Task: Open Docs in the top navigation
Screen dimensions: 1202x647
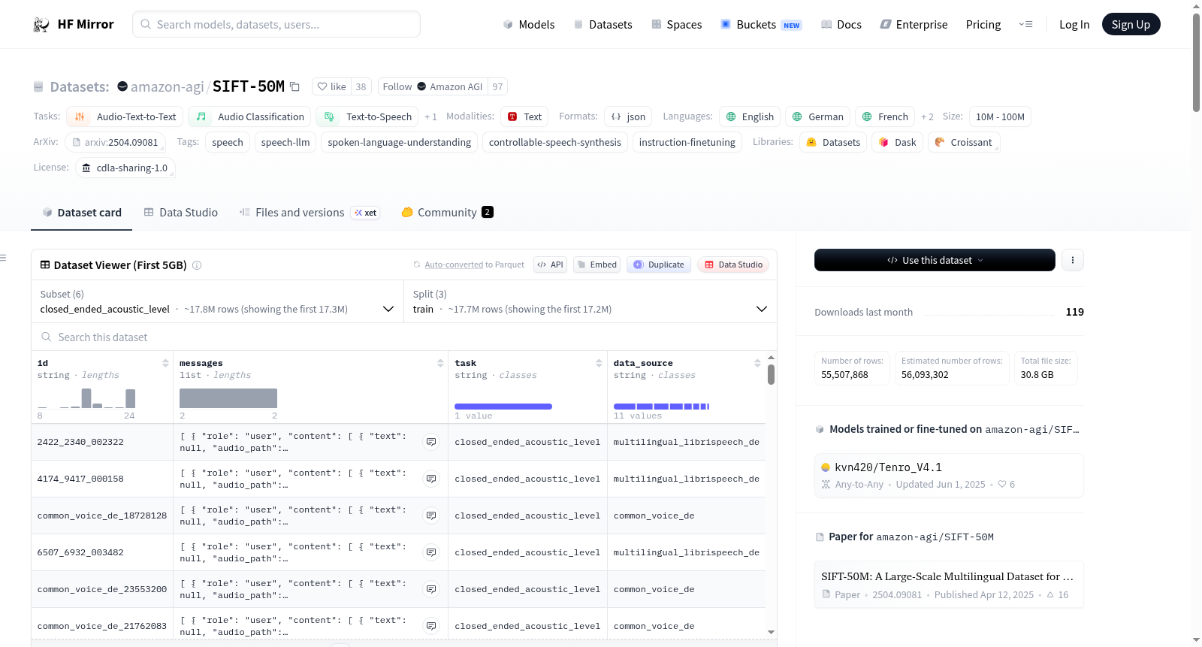Action: click(841, 25)
